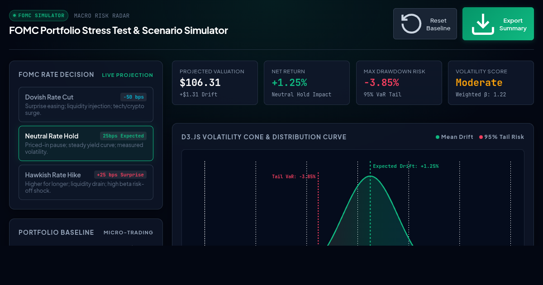Click the MACRO RISK RADAR label
543x285 pixels.
click(102, 16)
